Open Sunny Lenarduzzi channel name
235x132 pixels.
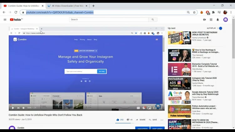click(x=199, y=38)
